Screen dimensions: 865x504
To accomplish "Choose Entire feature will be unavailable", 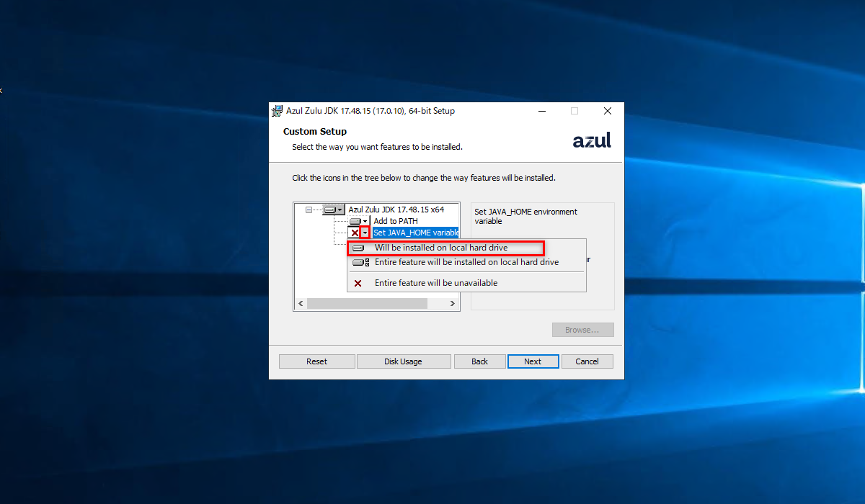I will coord(466,283).
